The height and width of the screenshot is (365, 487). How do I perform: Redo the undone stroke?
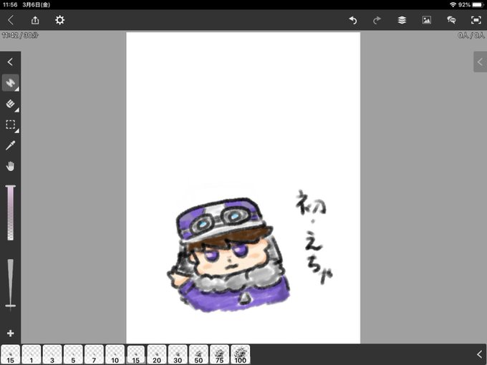tap(377, 20)
